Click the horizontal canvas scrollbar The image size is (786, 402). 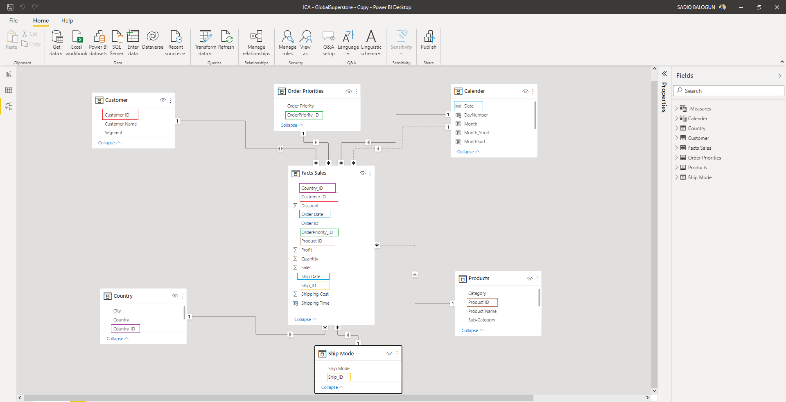click(278, 398)
